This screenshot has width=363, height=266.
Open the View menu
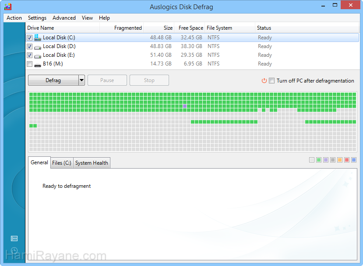87,18
